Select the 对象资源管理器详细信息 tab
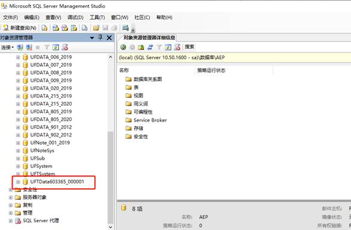The image size is (351, 230). click(149, 38)
